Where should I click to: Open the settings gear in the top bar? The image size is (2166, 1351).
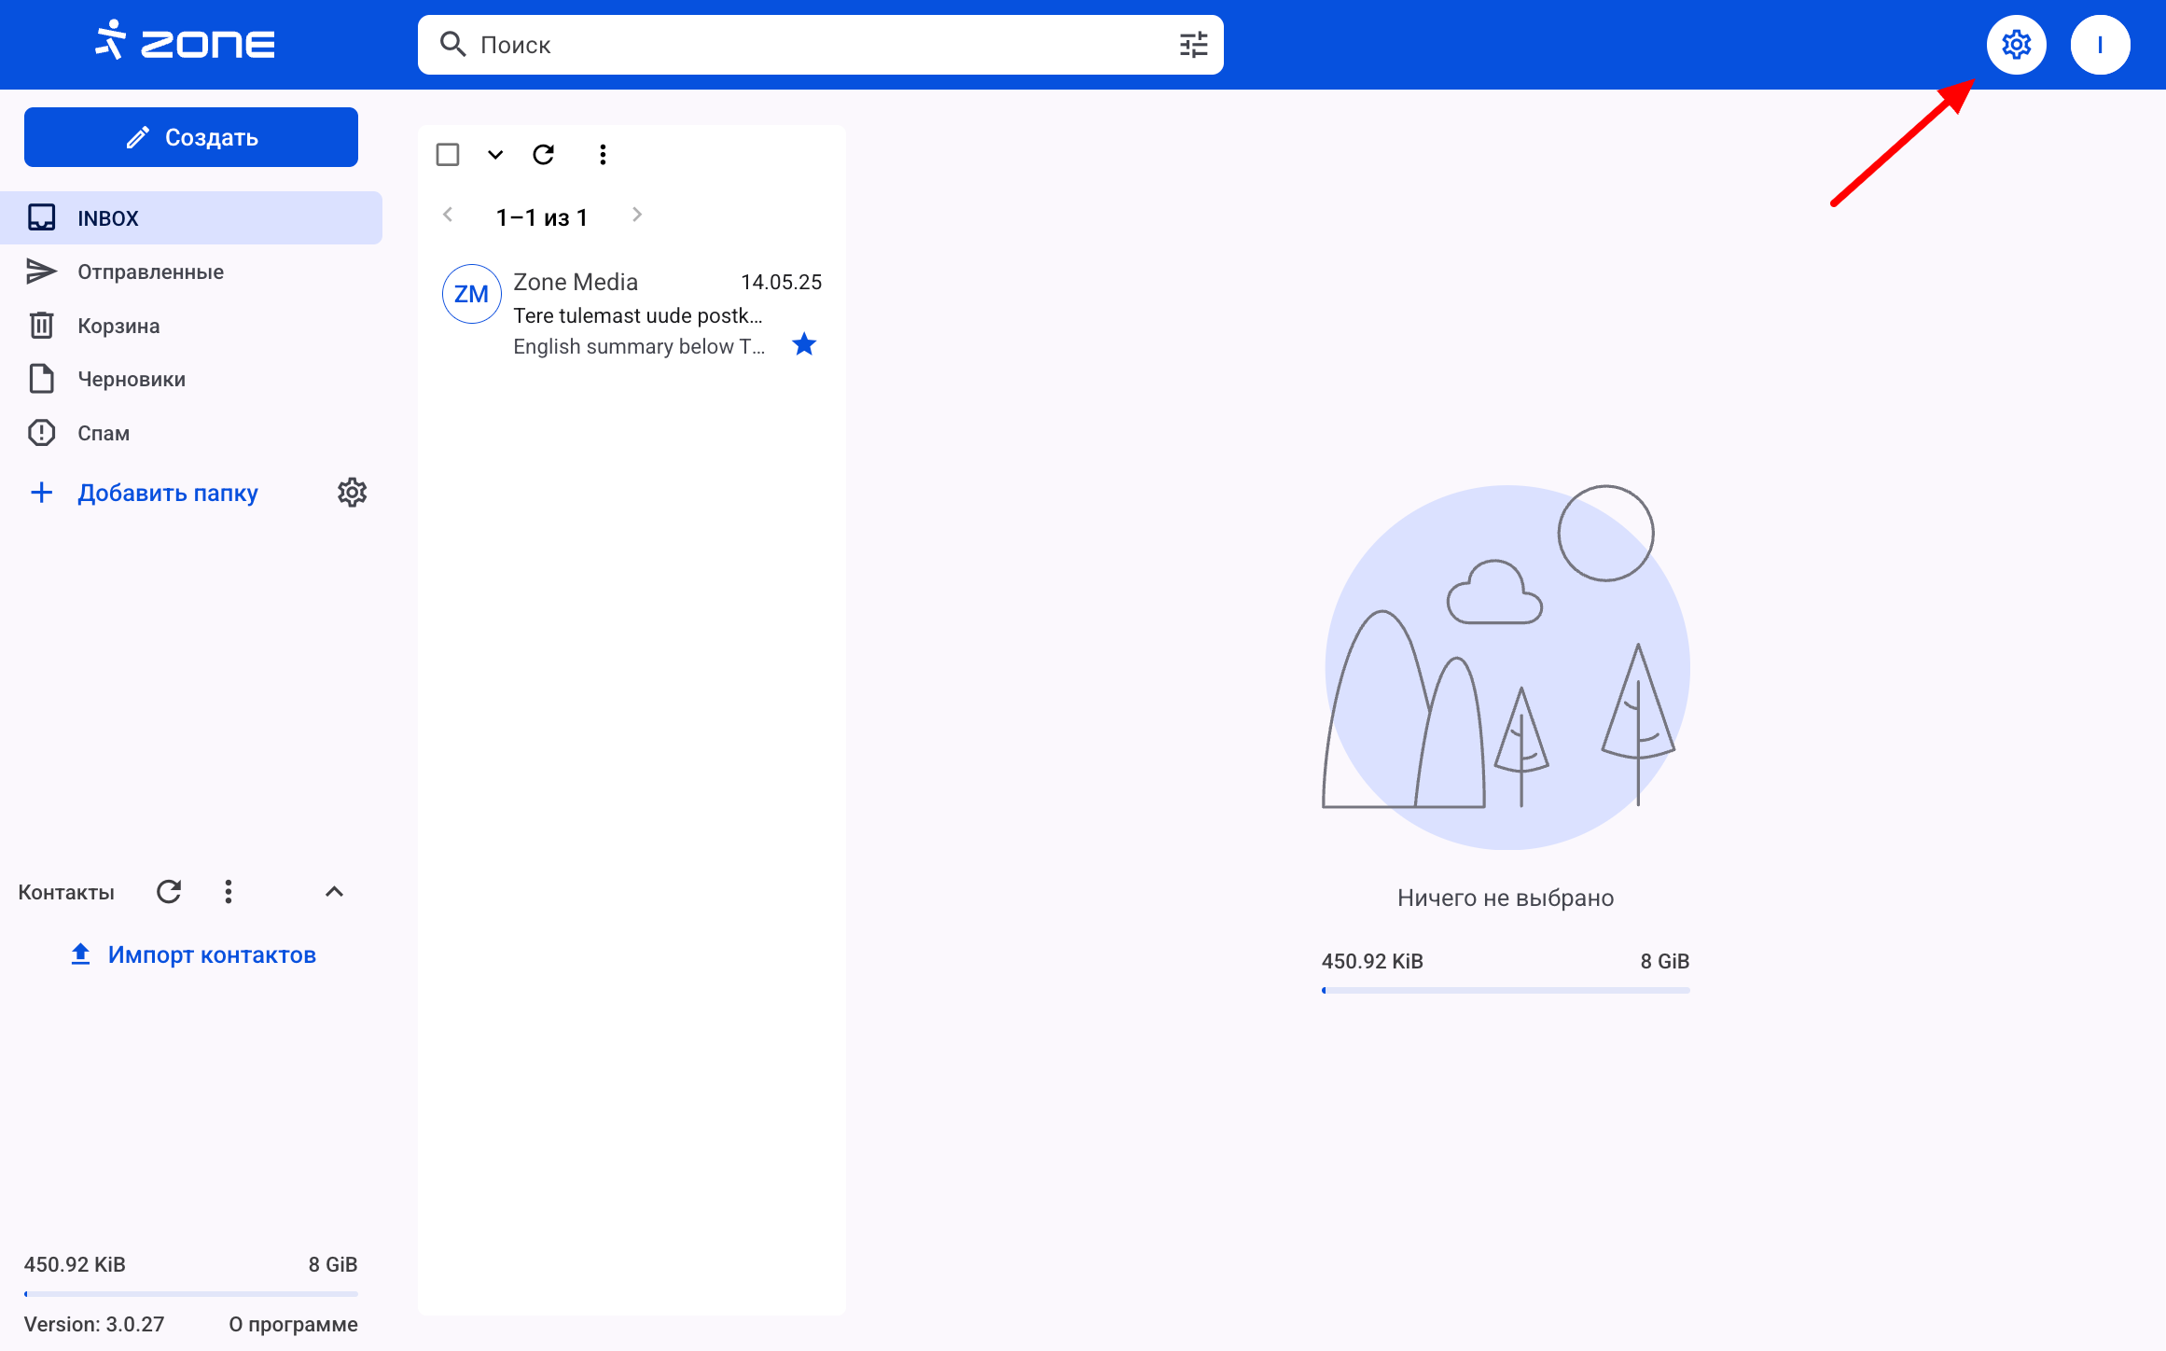pos(2016,45)
